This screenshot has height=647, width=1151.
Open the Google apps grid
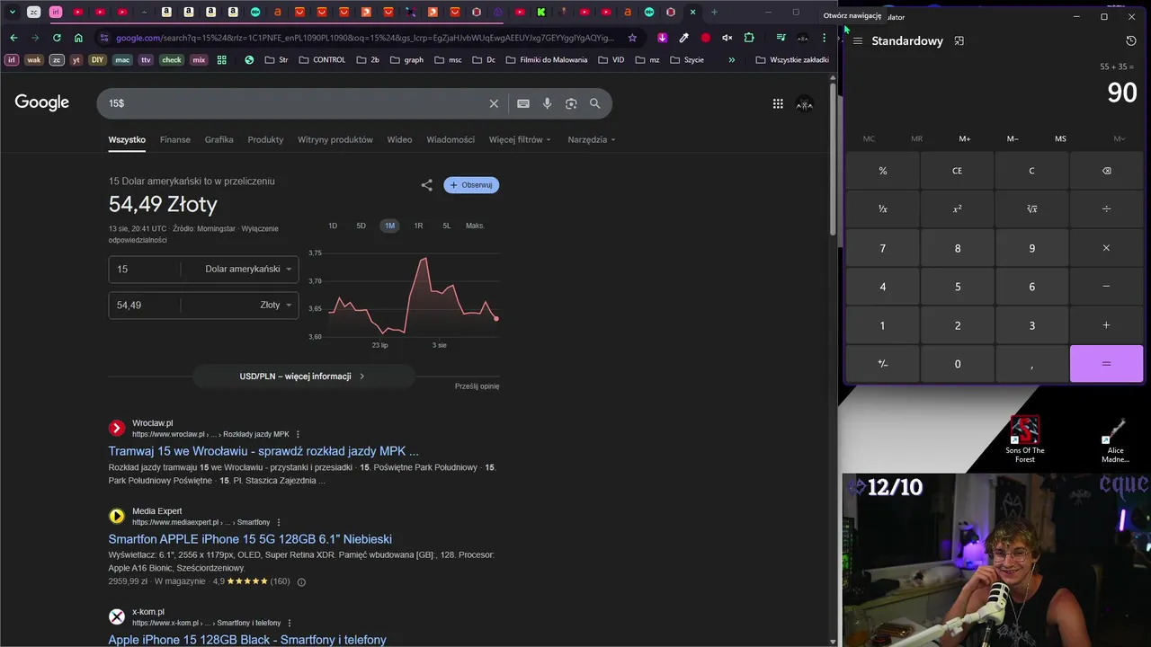pyautogui.click(x=778, y=103)
